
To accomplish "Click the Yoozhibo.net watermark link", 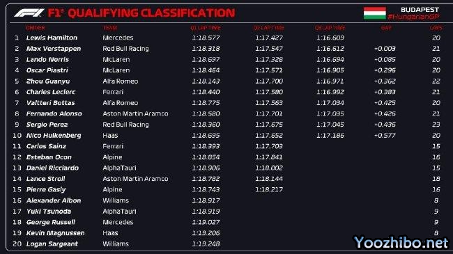I will (x=401, y=242).
